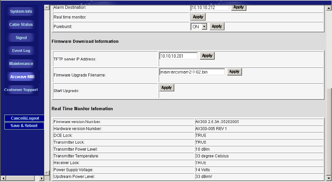Click the Receiver Lock label
This screenshot has width=332, height=182.
(x=66, y=163)
